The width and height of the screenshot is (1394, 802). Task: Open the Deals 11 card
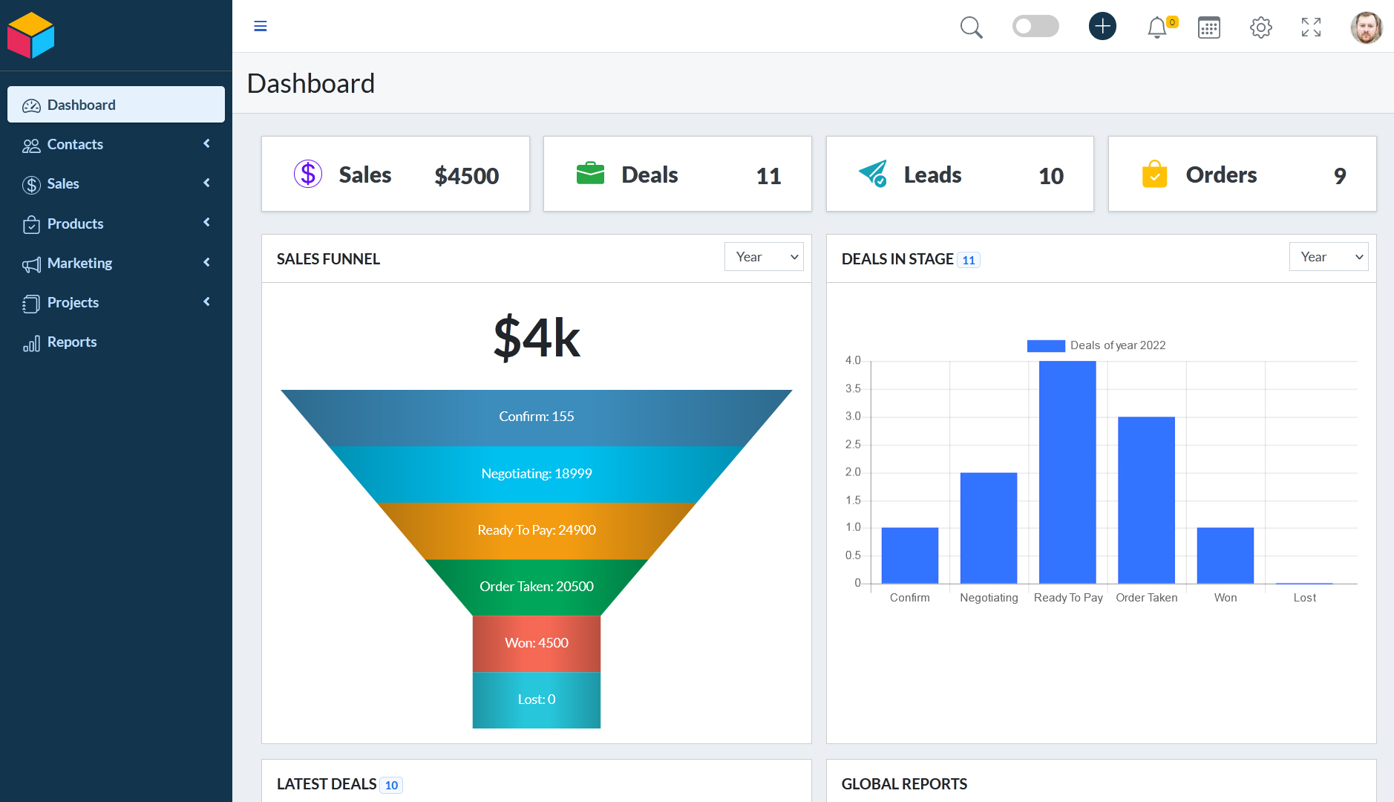click(678, 174)
